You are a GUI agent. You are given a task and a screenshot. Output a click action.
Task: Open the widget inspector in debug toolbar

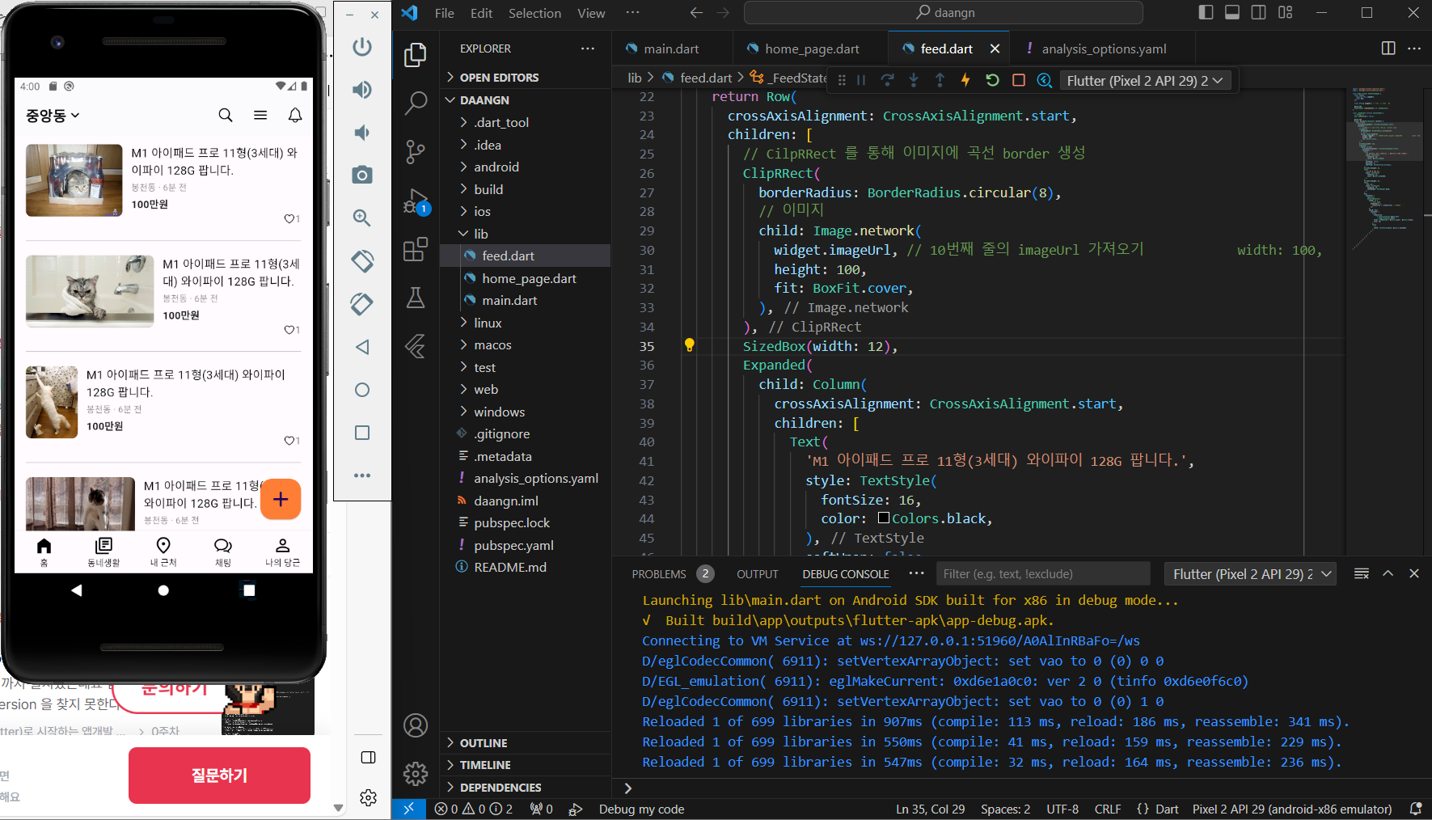coord(1045,80)
